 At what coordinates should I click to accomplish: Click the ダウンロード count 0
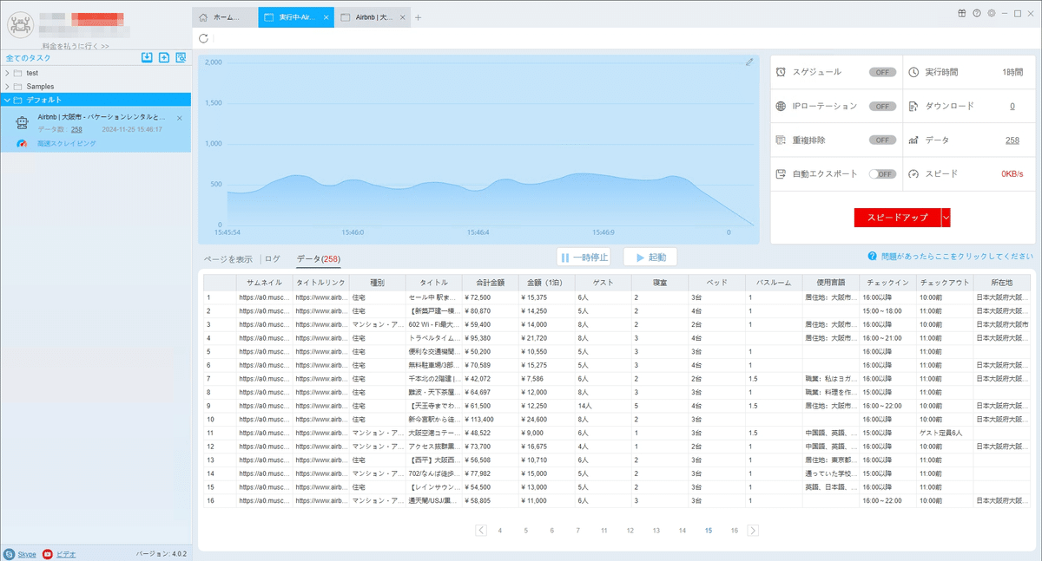[1012, 106]
